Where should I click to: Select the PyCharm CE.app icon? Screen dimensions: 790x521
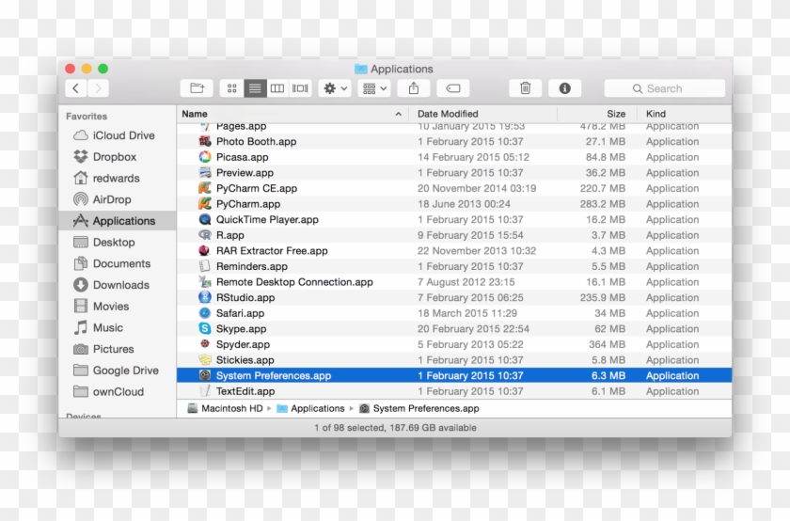point(205,188)
